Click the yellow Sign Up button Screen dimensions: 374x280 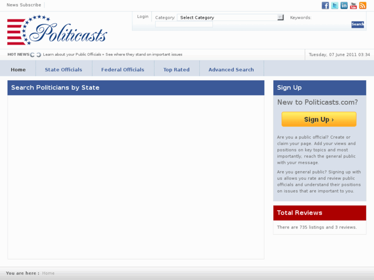coord(319,119)
